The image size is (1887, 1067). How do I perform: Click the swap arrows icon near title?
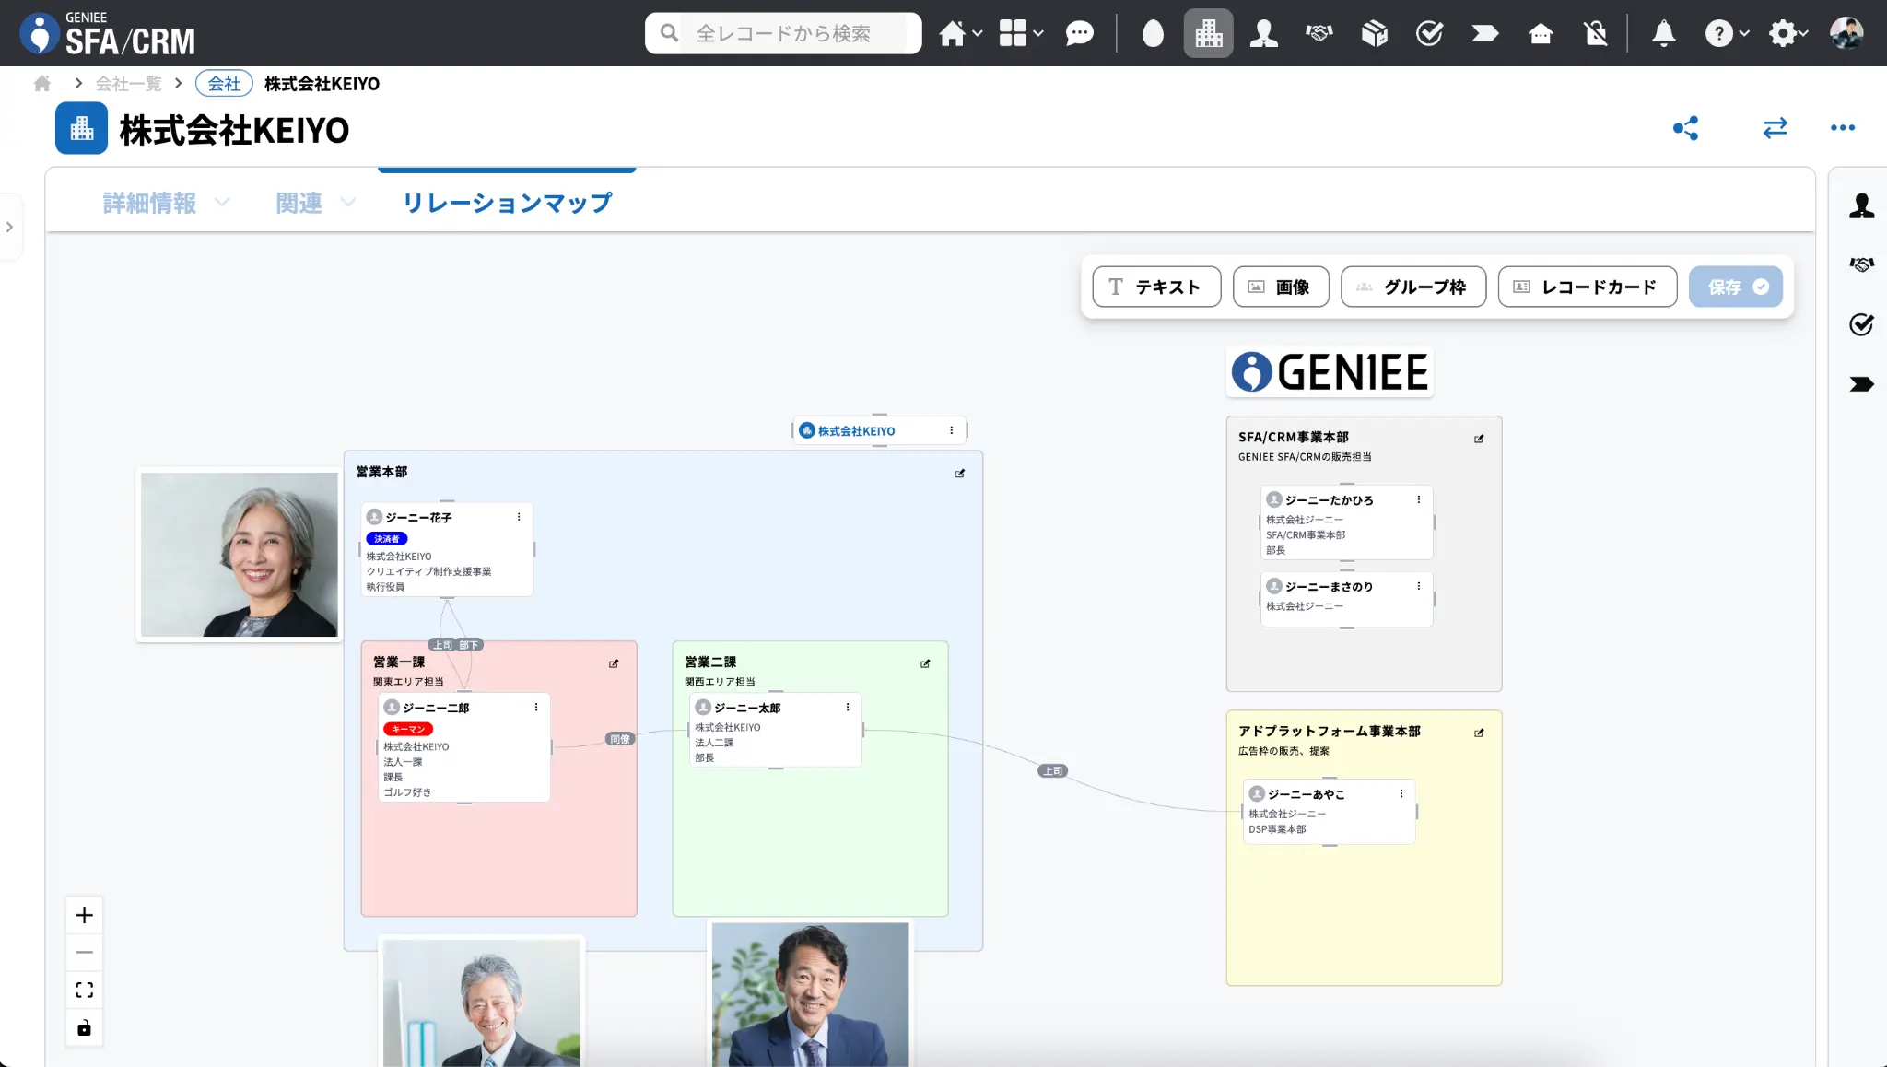pyautogui.click(x=1775, y=128)
